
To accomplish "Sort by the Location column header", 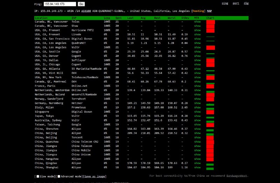I will point(41,18).
